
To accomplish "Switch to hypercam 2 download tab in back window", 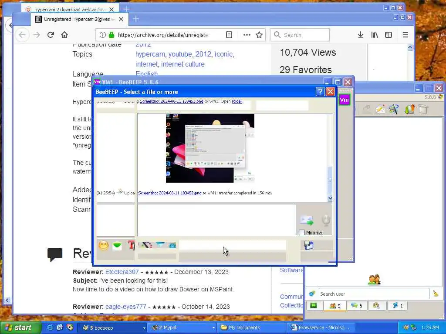I will click(x=70, y=10).
